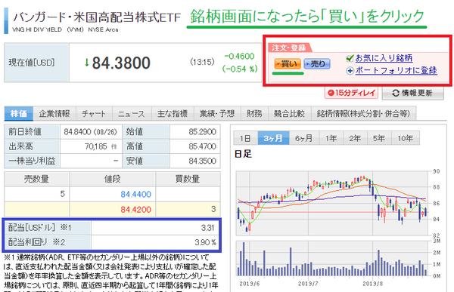Viewport: 454px width, 292px height.
Task: Click the volume bar chart
Action: point(332,258)
